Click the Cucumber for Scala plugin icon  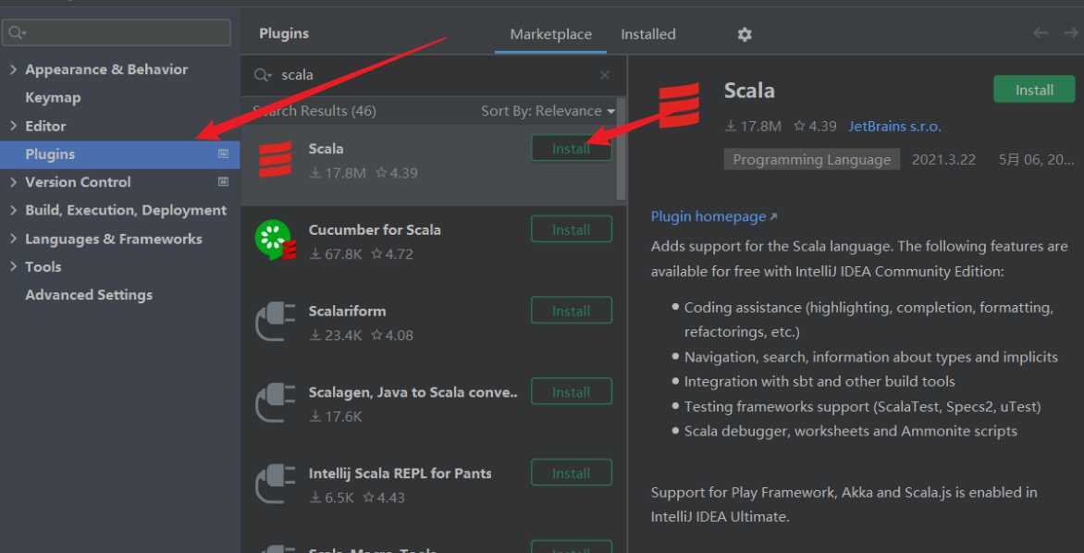(275, 240)
